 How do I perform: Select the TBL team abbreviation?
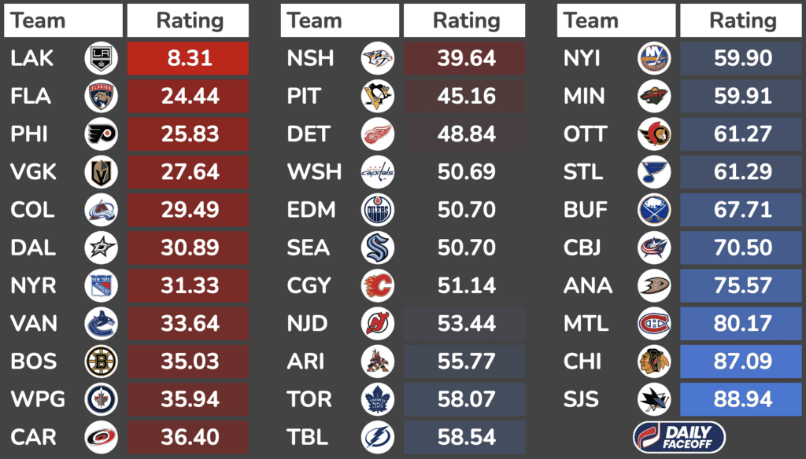pos(309,437)
